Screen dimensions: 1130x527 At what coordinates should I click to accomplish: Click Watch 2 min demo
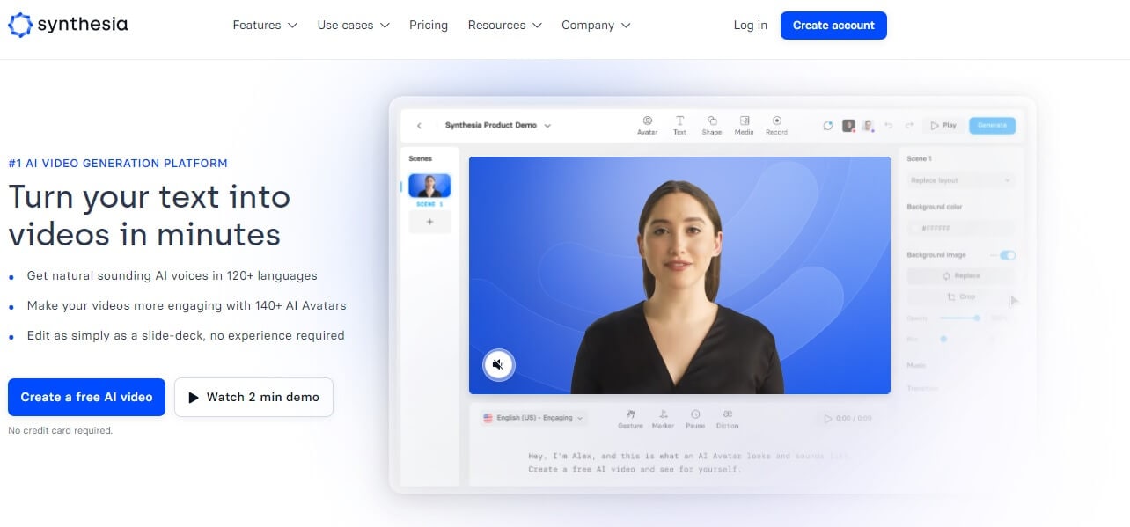253,397
